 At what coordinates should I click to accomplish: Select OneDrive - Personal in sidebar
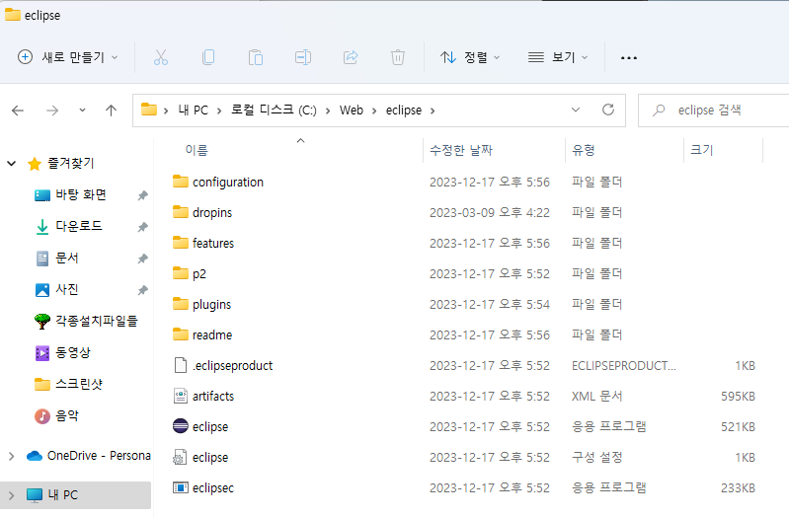(99, 456)
